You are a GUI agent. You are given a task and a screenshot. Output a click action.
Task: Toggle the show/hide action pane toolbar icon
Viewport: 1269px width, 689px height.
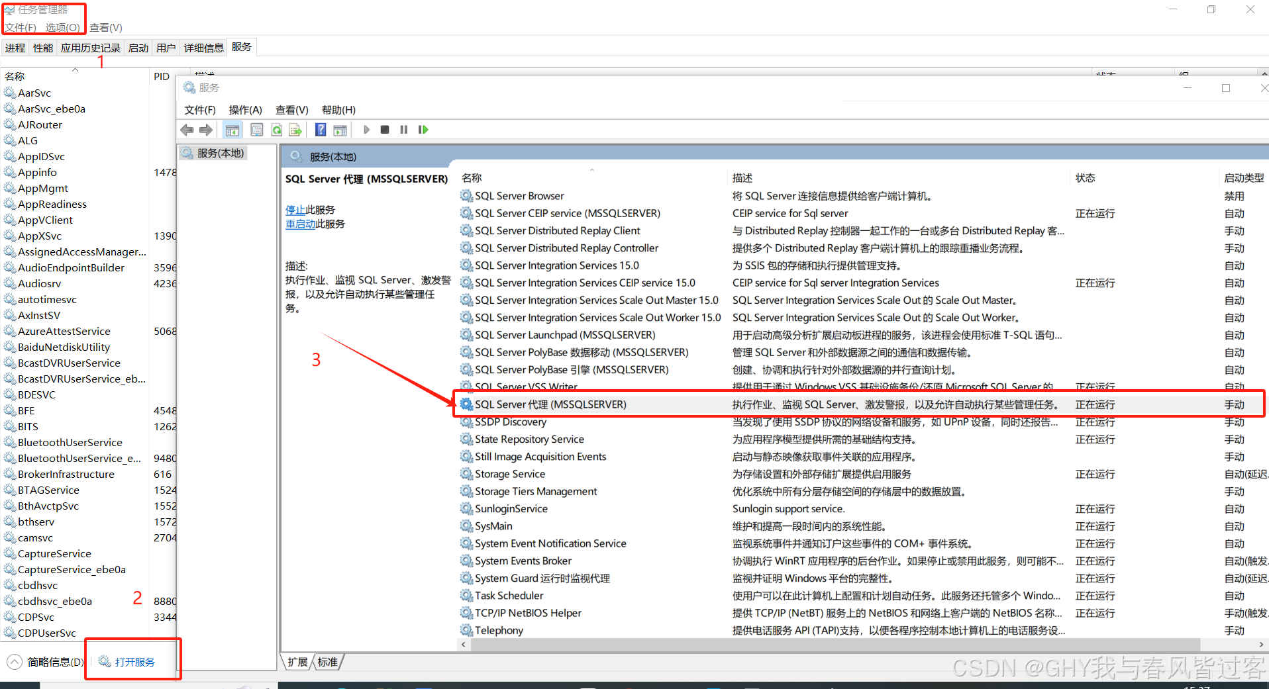click(x=340, y=130)
